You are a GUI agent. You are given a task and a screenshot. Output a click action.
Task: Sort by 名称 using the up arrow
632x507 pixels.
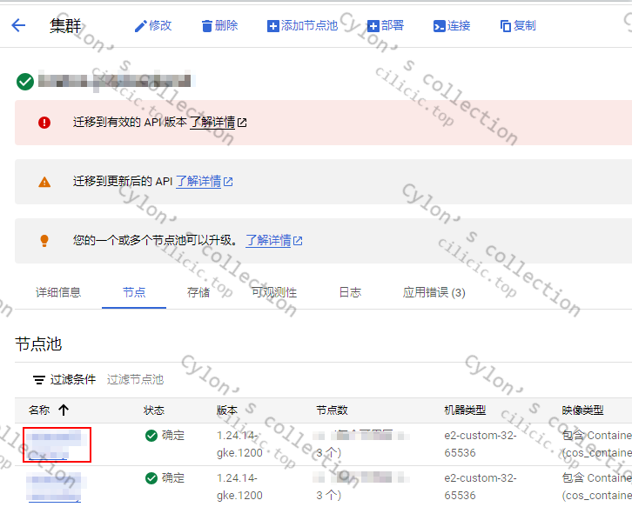pyautogui.click(x=64, y=410)
